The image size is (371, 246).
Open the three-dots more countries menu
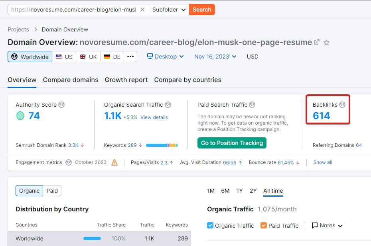130,57
